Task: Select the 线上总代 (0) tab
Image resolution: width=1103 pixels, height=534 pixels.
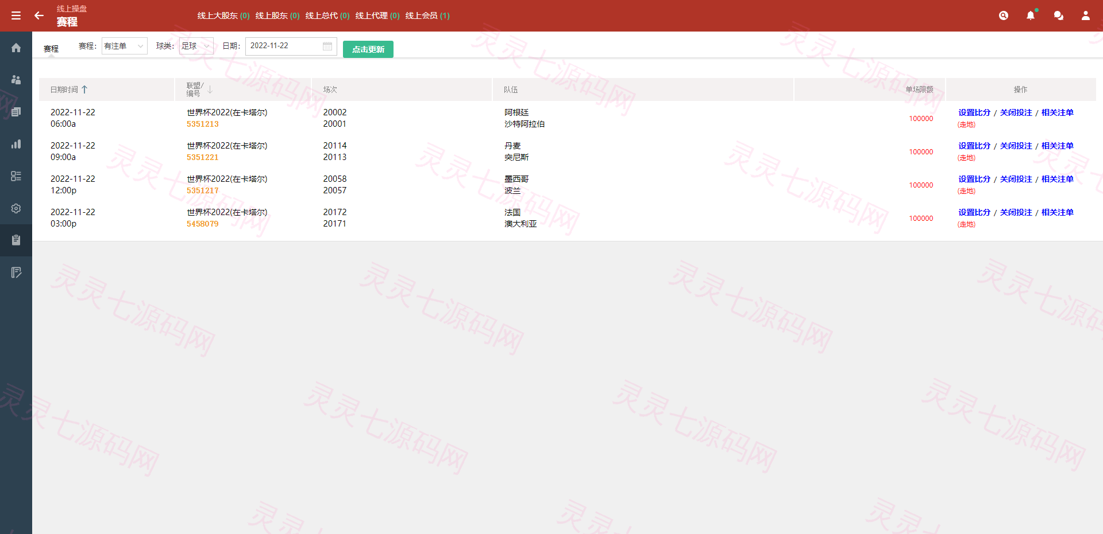Action: (x=327, y=15)
